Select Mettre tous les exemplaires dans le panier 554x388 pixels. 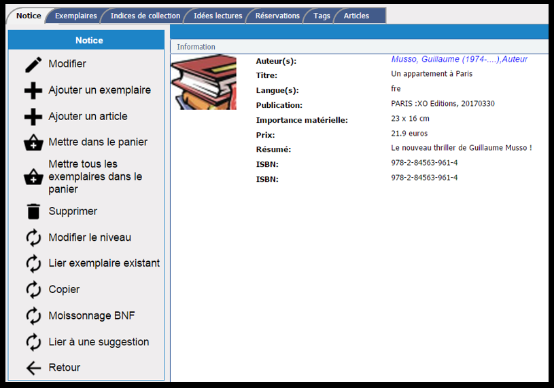95,176
